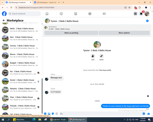Screen dimensions: 153x122
Task: Open the browser Extensions puzzle icon
Action: coord(140,7)
